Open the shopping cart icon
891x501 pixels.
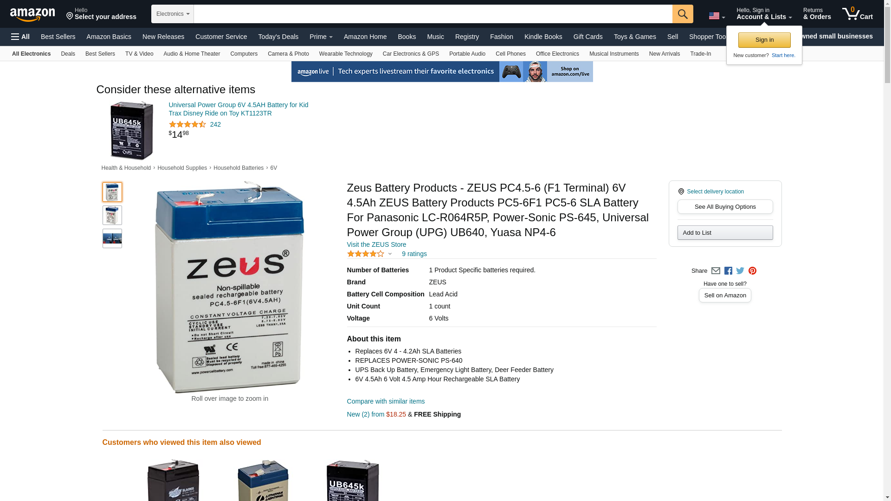click(x=857, y=14)
